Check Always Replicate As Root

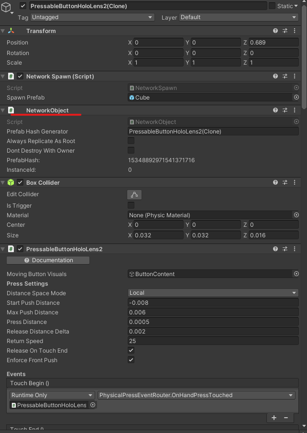131,141
